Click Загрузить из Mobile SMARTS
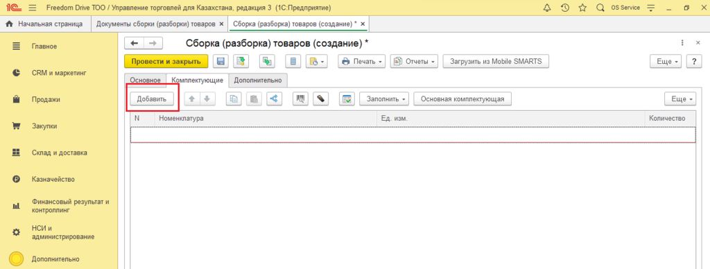Screen dimensions: 710x269 click(496, 61)
